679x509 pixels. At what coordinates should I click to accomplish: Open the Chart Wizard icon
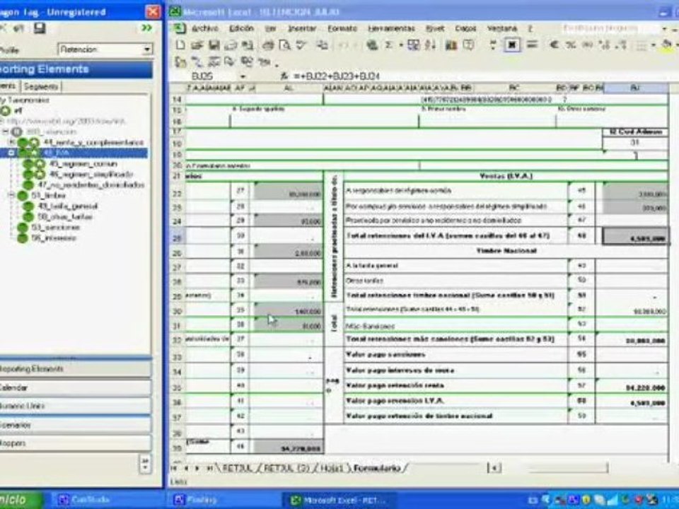click(451, 45)
